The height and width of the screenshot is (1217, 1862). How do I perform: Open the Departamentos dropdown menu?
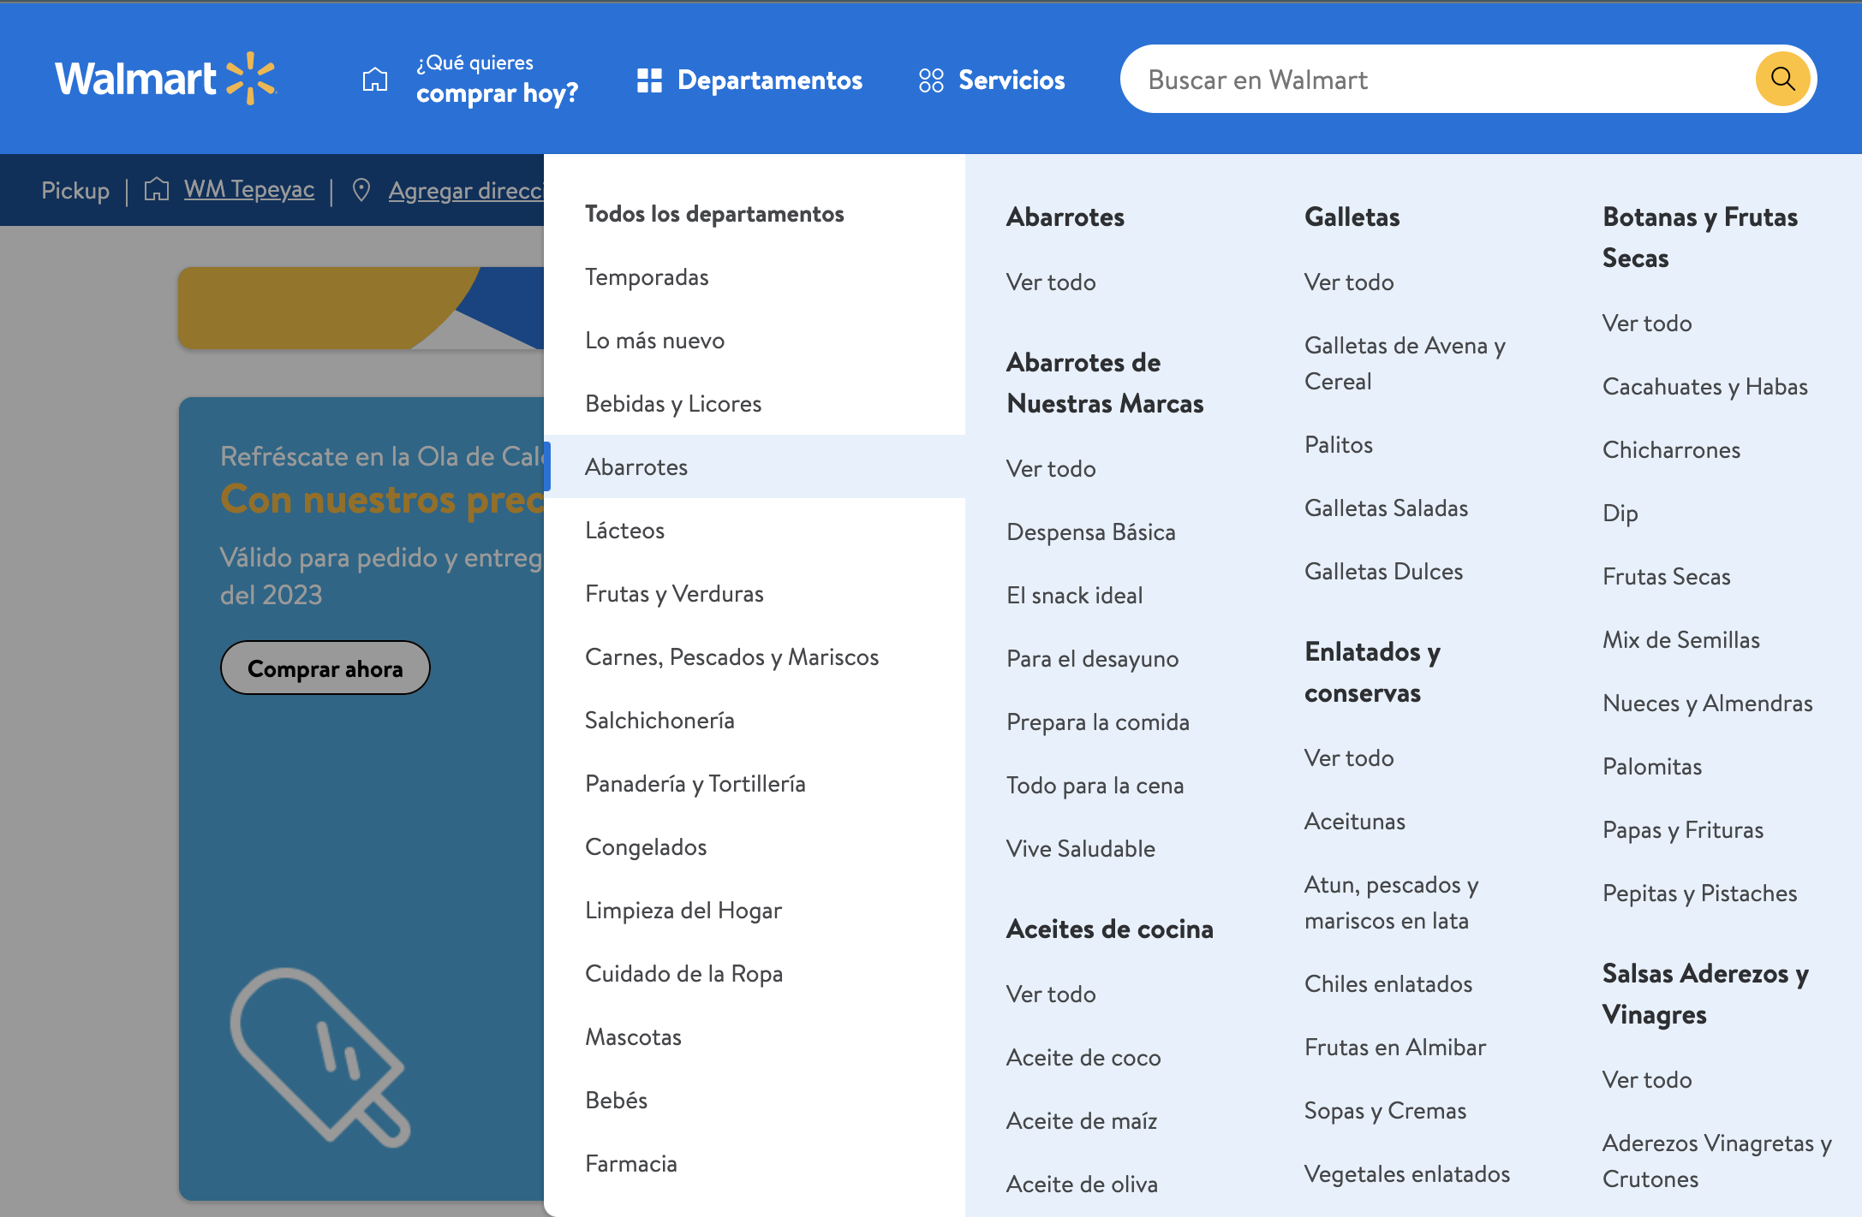(769, 80)
